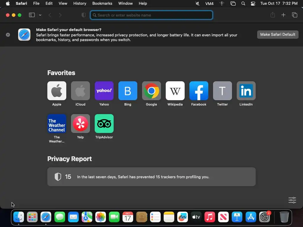The height and width of the screenshot is (227, 303).
Task: Open Freeform from the Dock
Action: [182, 217]
